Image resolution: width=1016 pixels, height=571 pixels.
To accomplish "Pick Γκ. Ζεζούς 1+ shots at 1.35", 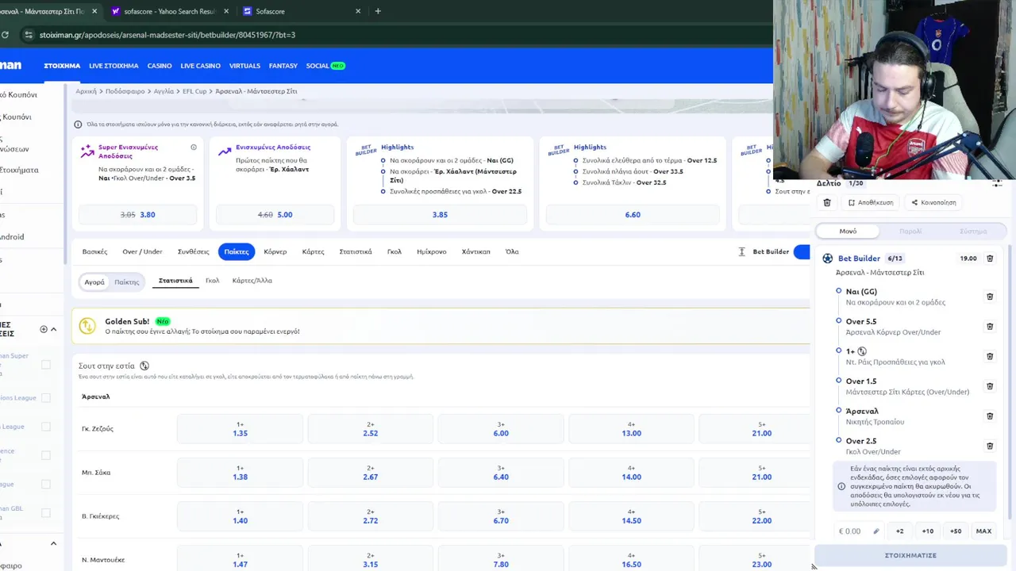I will (240, 429).
